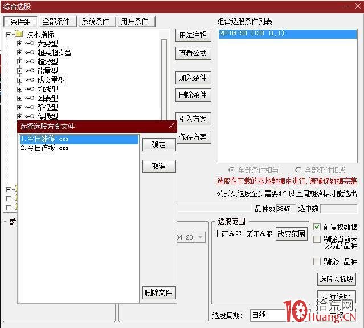Screen dimensions: 364x328
Task: Click the 删除文件 button
Action: click(159, 293)
